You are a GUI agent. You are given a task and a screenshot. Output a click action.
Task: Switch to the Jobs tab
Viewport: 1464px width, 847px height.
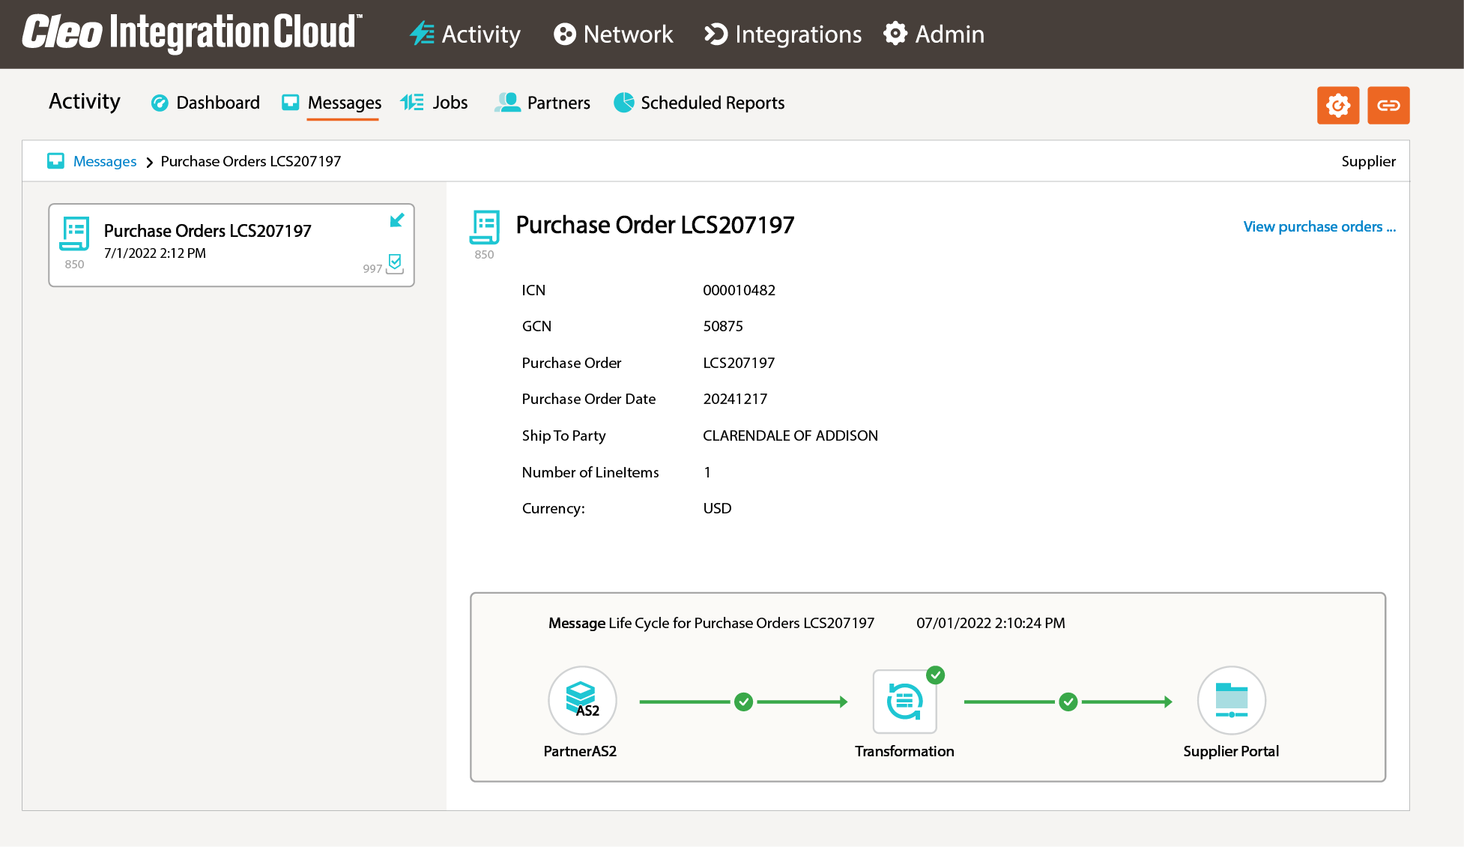(435, 103)
